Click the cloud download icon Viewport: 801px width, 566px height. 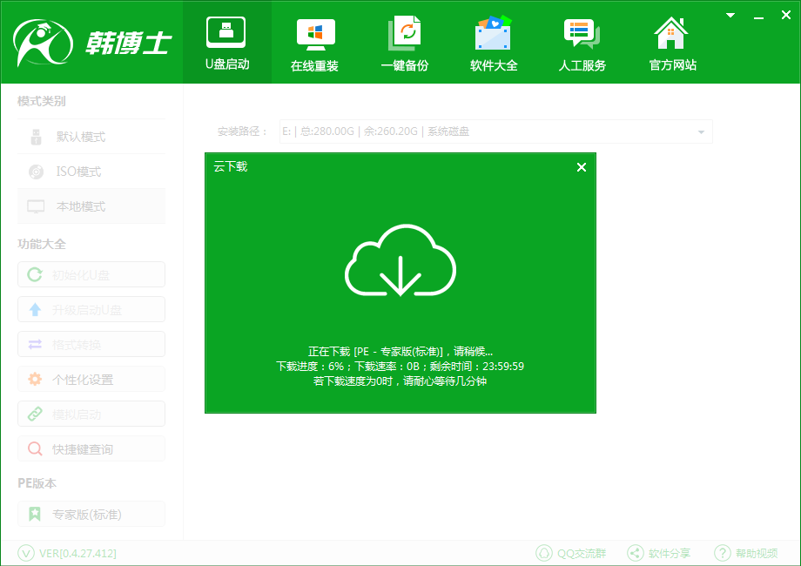pos(400,261)
